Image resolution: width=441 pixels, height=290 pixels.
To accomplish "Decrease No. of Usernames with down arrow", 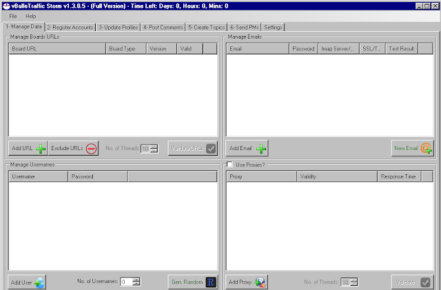I will point(136,284).
